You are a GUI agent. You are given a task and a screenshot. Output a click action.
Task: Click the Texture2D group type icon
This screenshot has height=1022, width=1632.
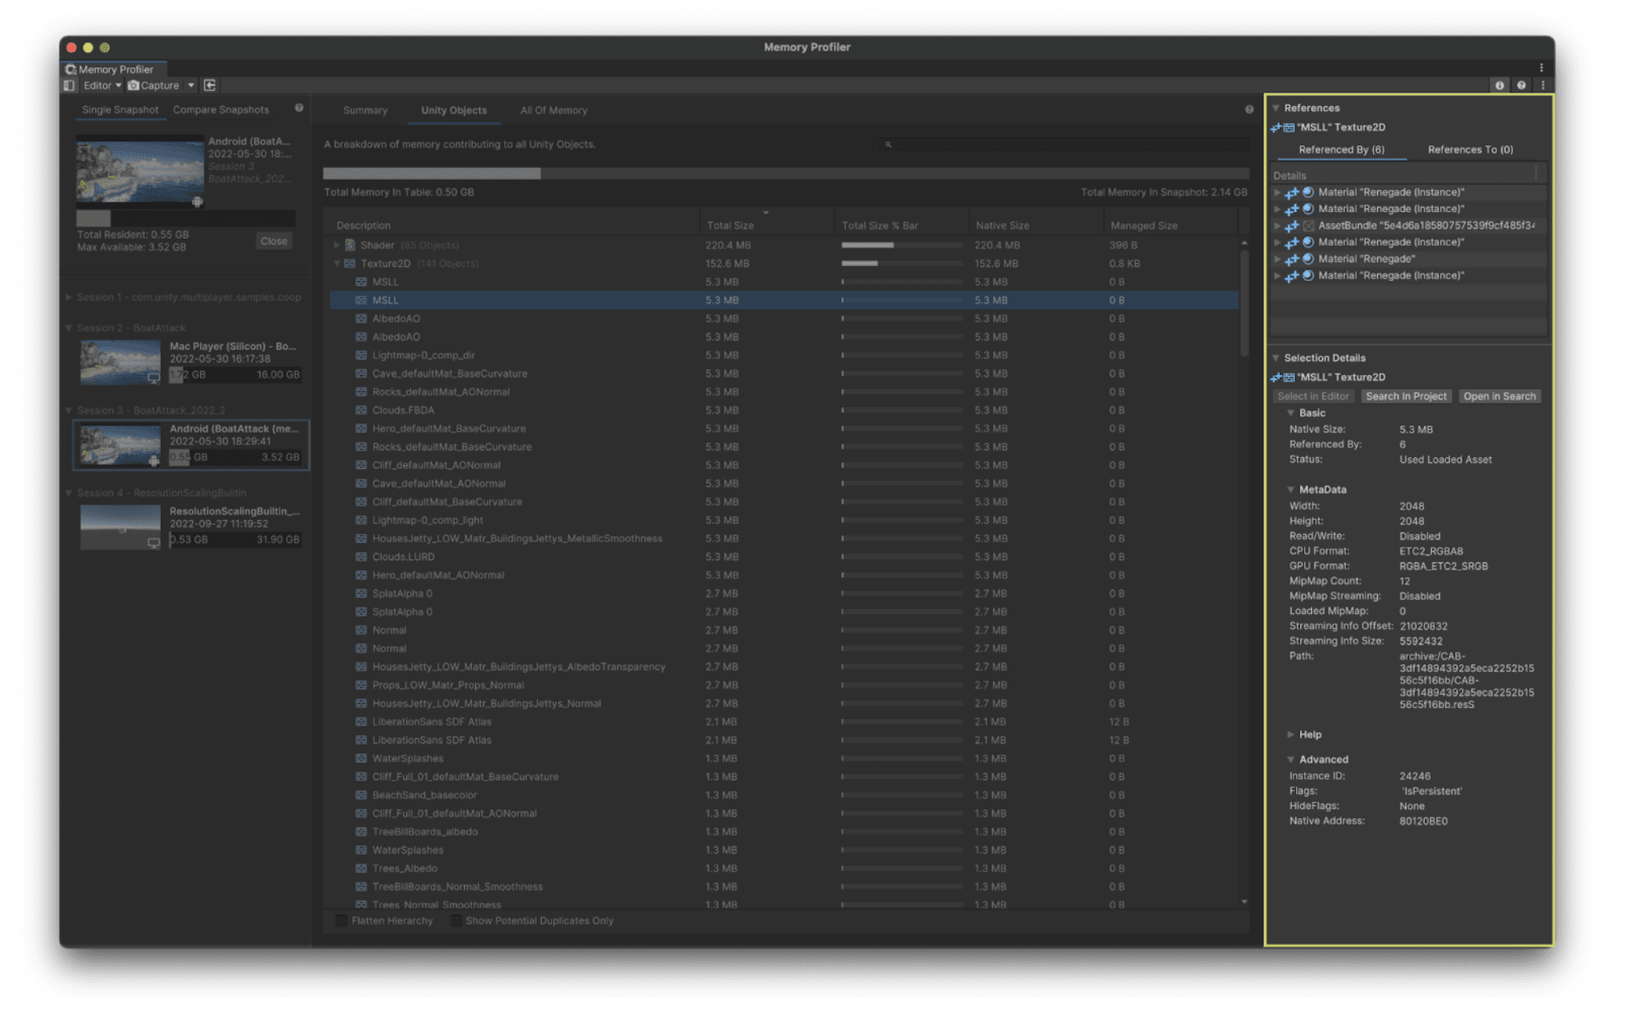[x=350, y=264]
